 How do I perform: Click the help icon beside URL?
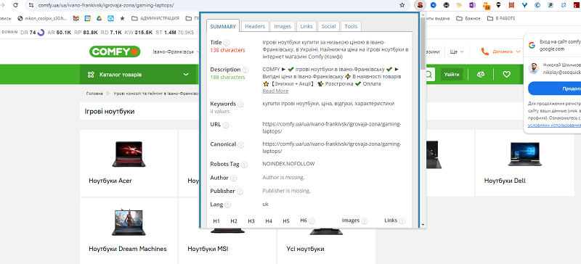click(x=226, y=125)
